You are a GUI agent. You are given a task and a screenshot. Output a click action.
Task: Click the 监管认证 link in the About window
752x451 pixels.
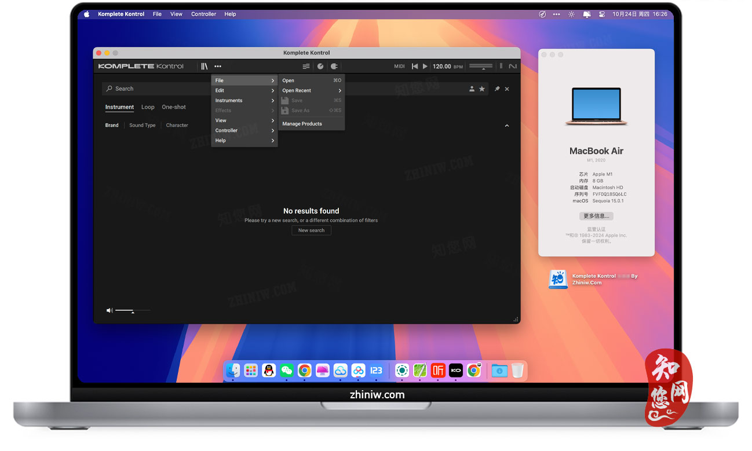tap(596, 229)
